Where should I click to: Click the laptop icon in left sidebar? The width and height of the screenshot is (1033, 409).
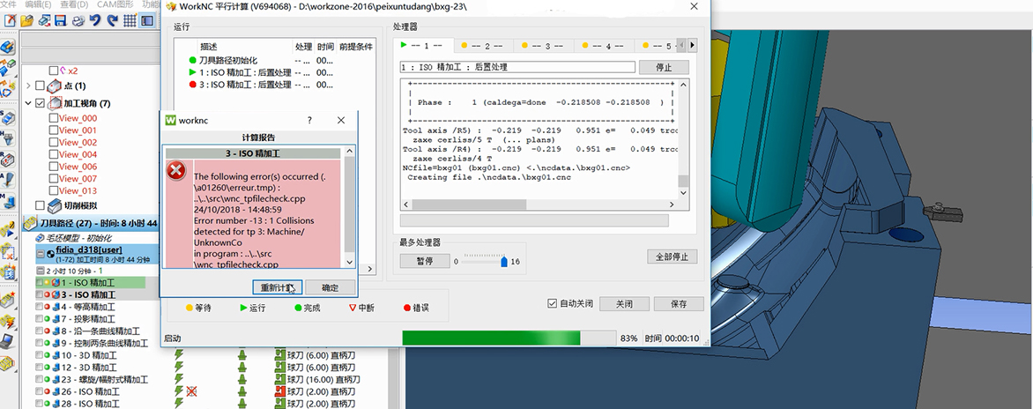[x=8, y=340]
